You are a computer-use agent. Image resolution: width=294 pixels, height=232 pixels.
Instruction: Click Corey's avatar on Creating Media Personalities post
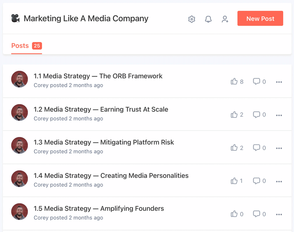(x=20, y=179)
